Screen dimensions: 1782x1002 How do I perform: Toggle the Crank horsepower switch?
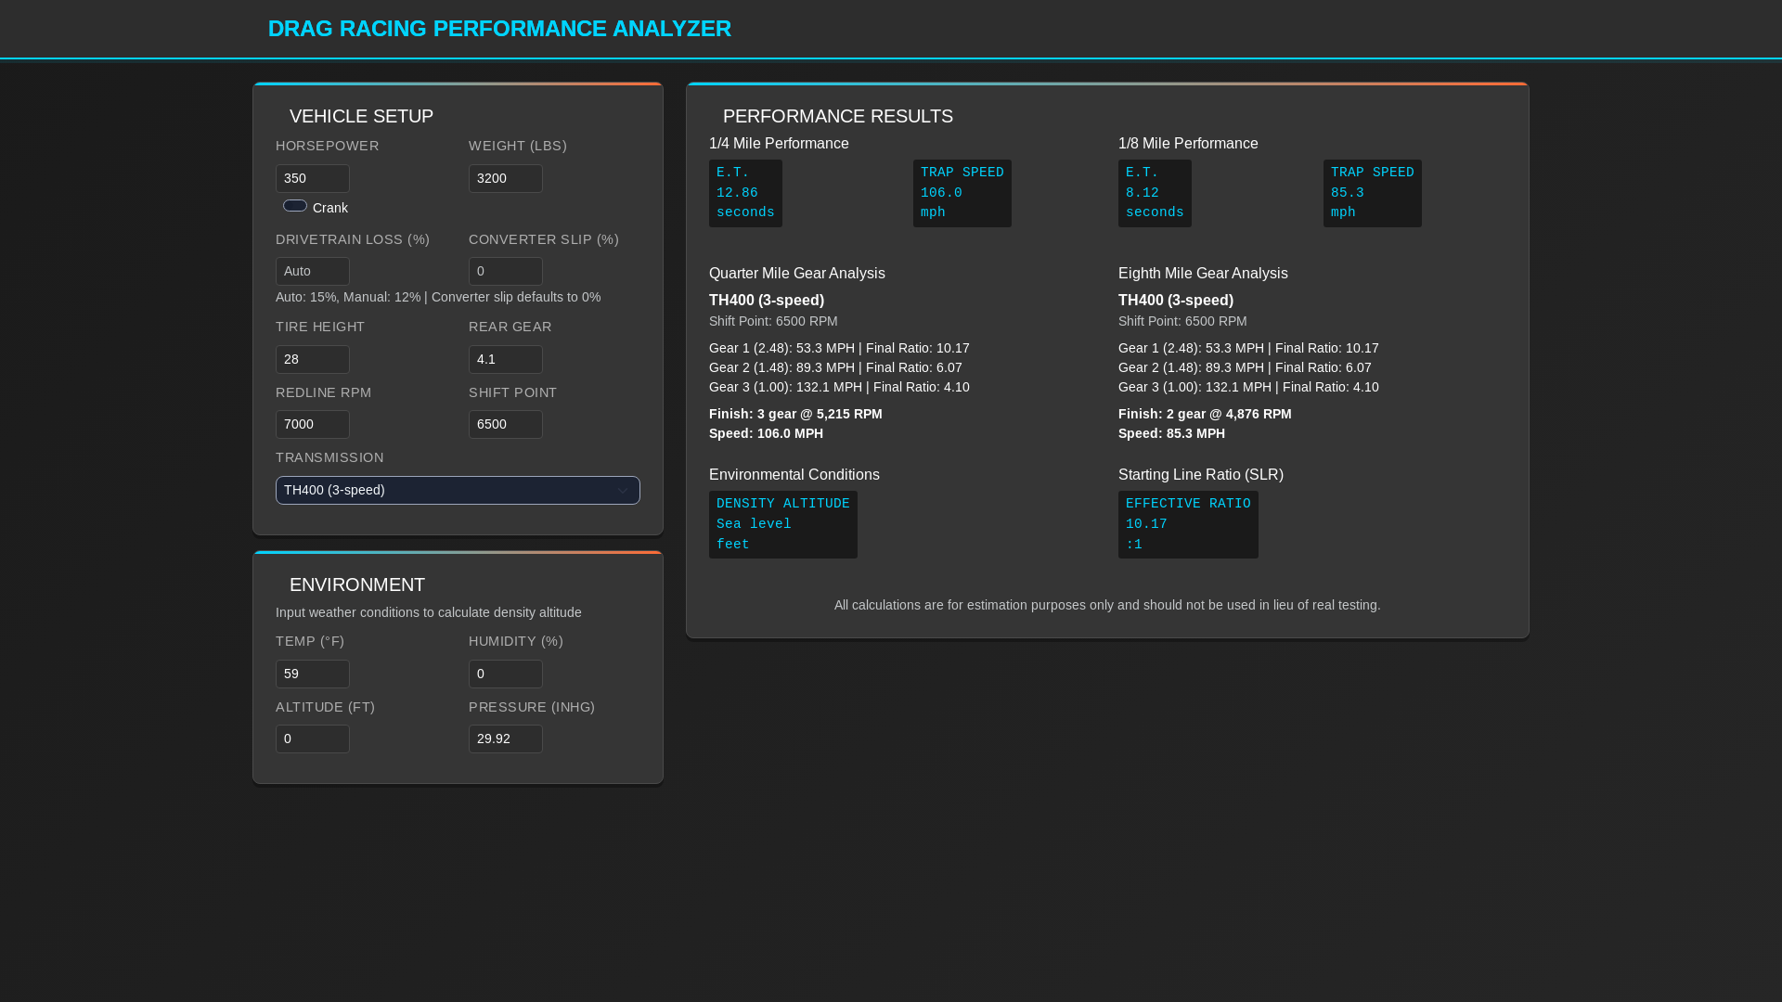295,206
